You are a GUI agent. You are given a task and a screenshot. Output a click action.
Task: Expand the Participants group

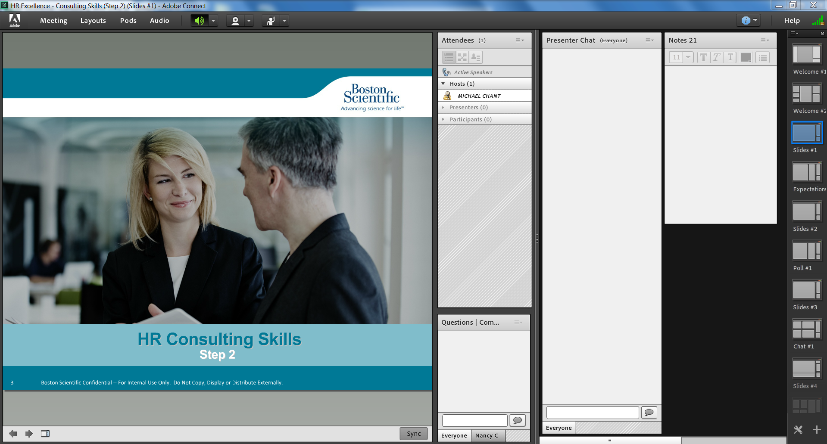[x=443, y=119]
